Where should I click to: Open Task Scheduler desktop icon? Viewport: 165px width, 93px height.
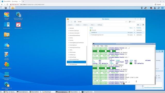point(18,26)
